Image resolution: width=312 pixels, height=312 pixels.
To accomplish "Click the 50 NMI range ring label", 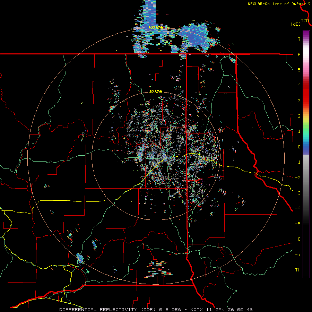I will (156, 92).
